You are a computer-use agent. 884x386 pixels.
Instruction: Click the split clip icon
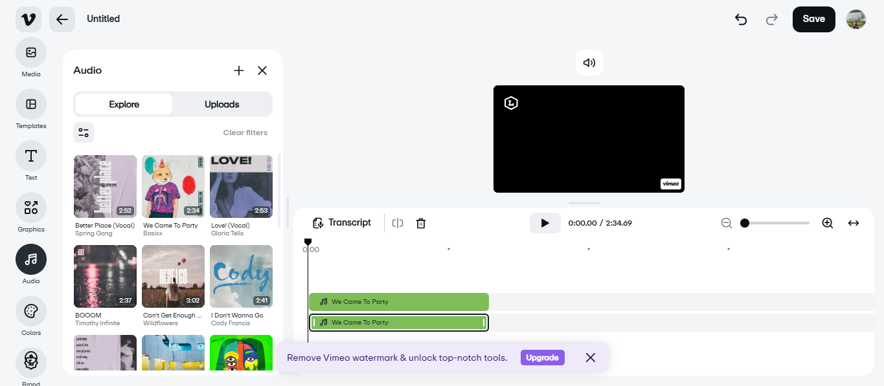point(398,223)
